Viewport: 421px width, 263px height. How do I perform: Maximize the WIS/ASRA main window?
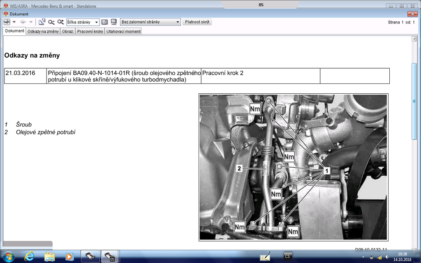tap(402, 6)
